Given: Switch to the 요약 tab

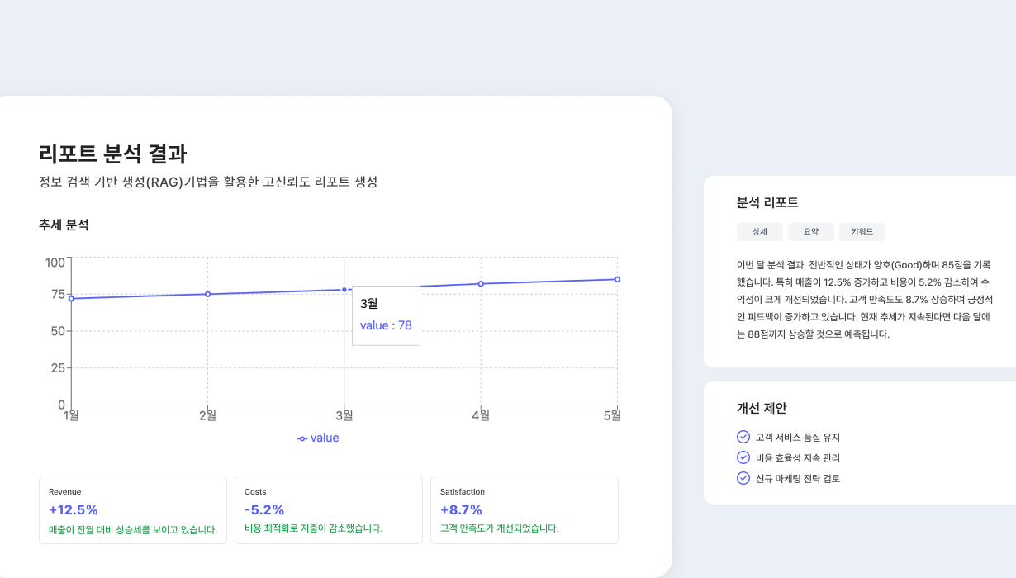Looking at the screenshot, I should 810,232.
